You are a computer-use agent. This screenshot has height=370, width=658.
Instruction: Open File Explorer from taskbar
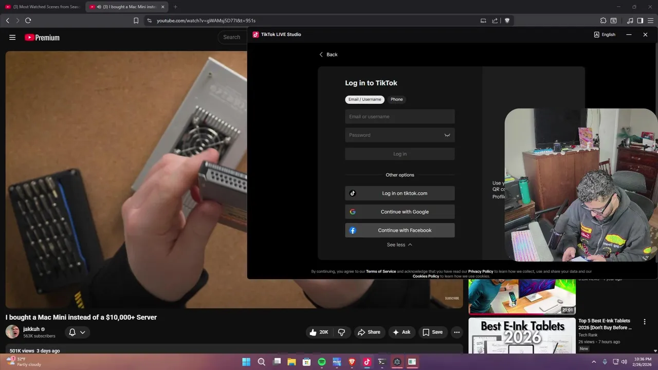coord(291,362)
